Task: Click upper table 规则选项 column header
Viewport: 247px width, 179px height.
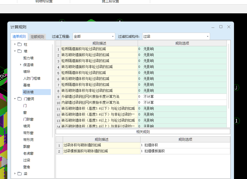Action: [x=182, y=43]
